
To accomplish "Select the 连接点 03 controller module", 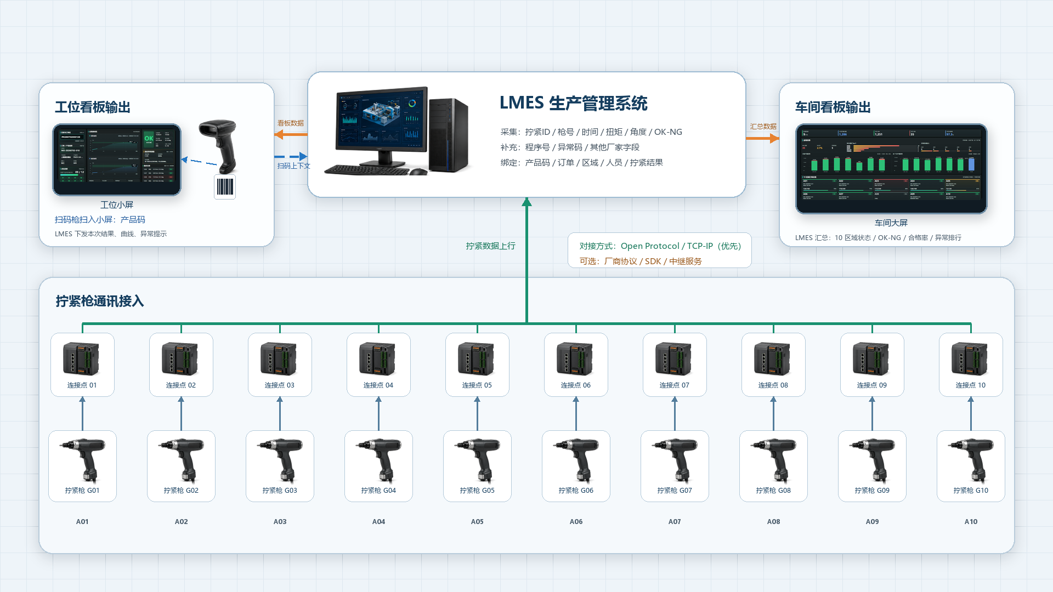I will coord(279,358).
